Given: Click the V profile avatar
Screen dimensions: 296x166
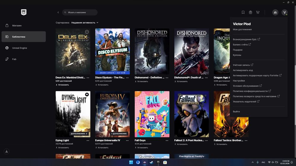Looking at the screenshot, I should click(x=284, y=12).
